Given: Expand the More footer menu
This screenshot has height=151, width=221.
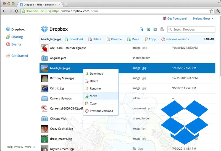Looking at the screenshot, I should 30,147.
